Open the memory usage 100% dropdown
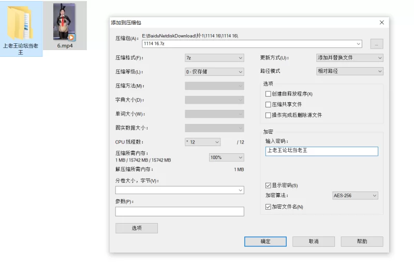Viewport: 414px width, 269px height. click(226, 157)
